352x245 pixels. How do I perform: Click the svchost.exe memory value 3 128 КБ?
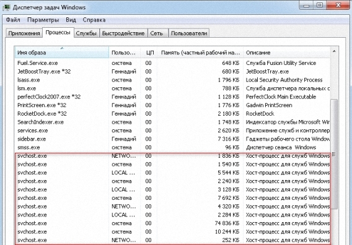point(228,190)
